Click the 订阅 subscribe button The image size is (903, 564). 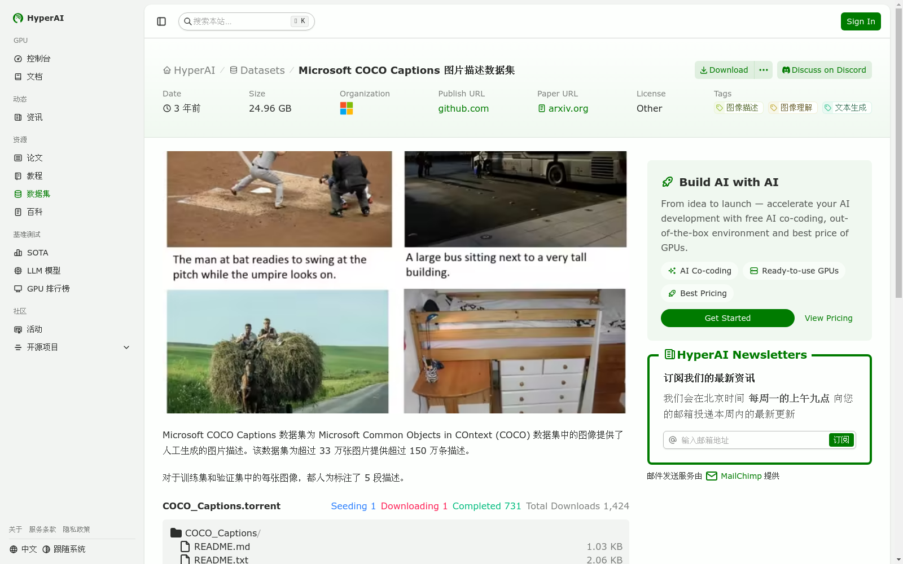click(841, 440)
